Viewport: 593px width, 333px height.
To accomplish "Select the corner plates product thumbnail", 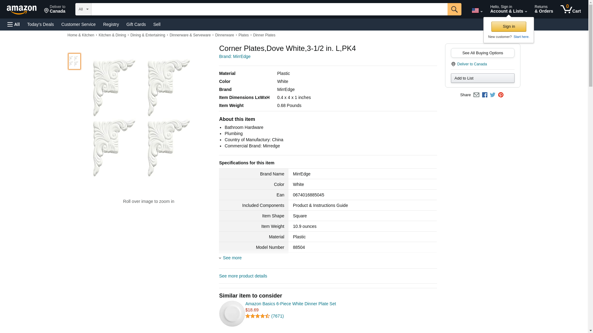I will click(74, 61).
